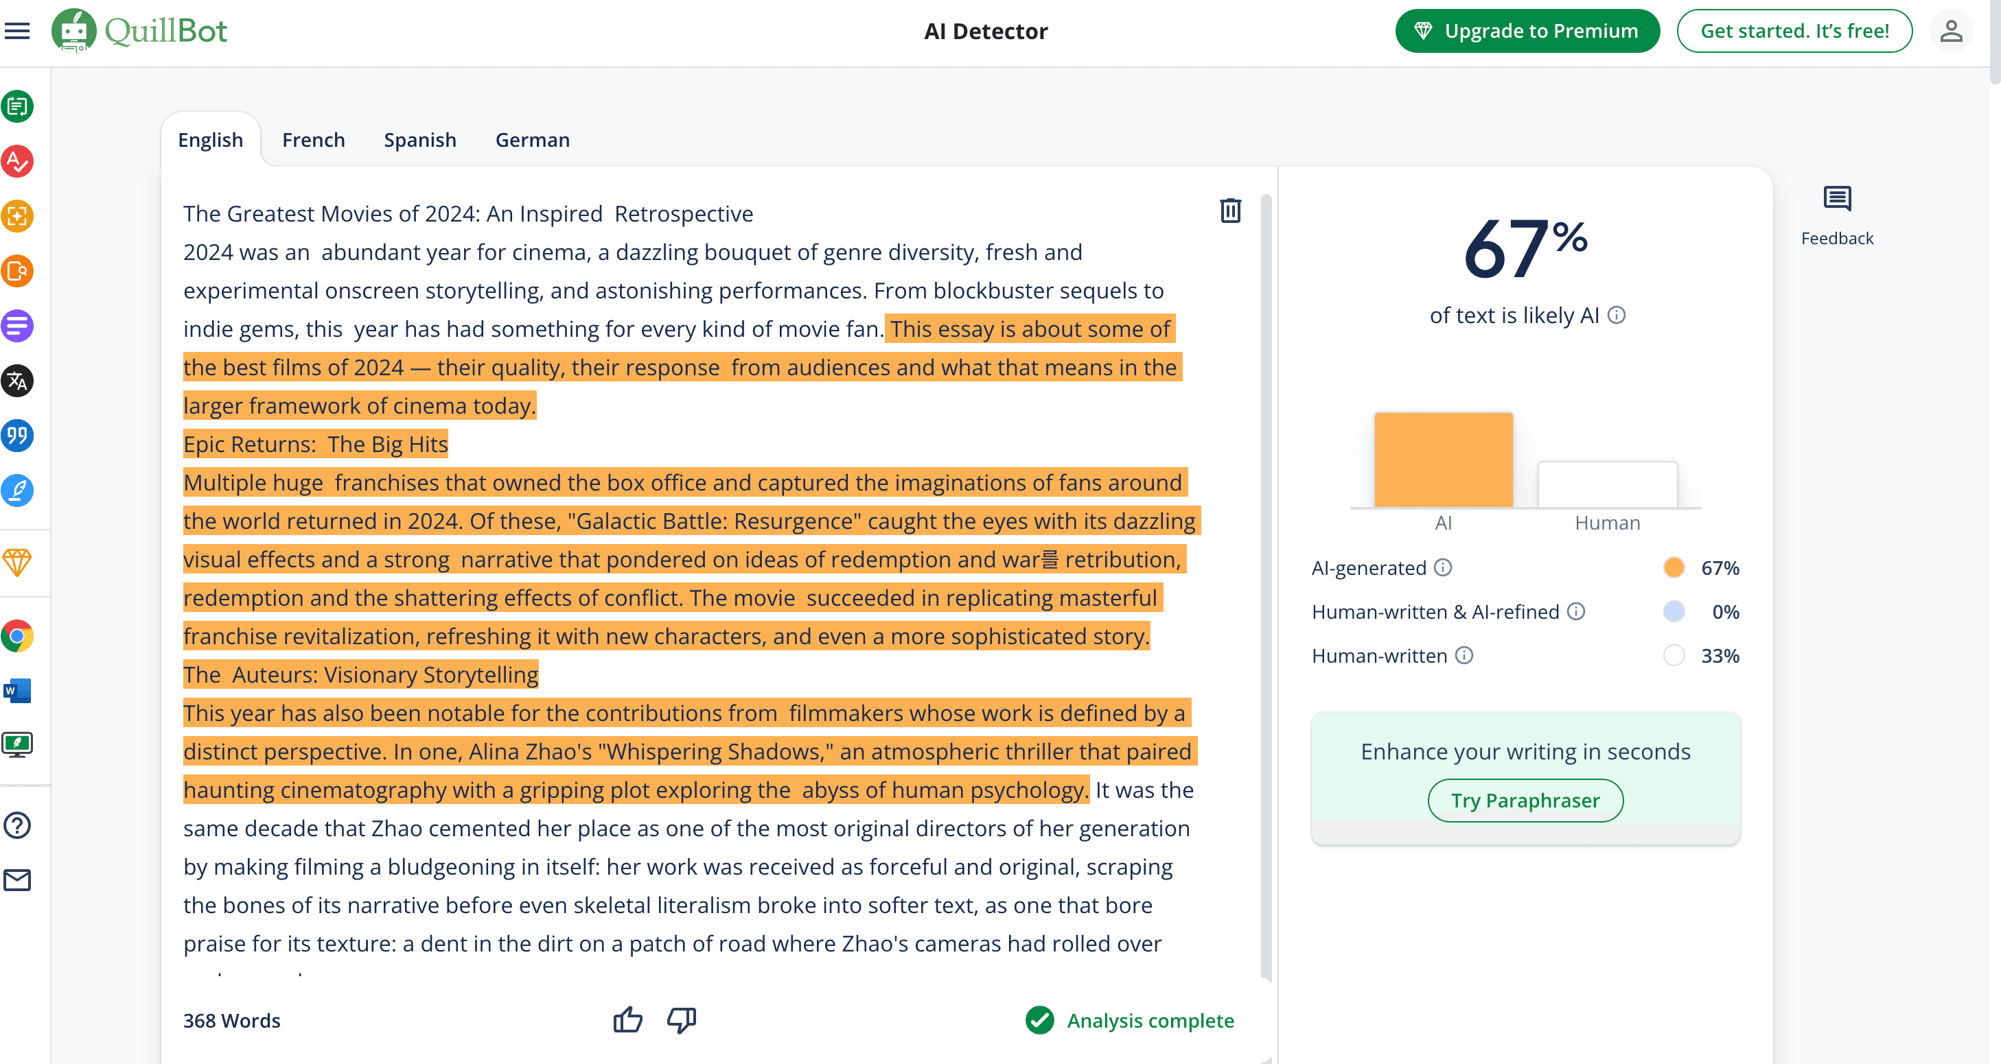
Task: Open the hamburger menu
Action: tap(17, 31)
